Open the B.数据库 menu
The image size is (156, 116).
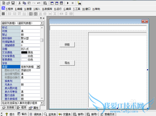[x=47, y=9]
